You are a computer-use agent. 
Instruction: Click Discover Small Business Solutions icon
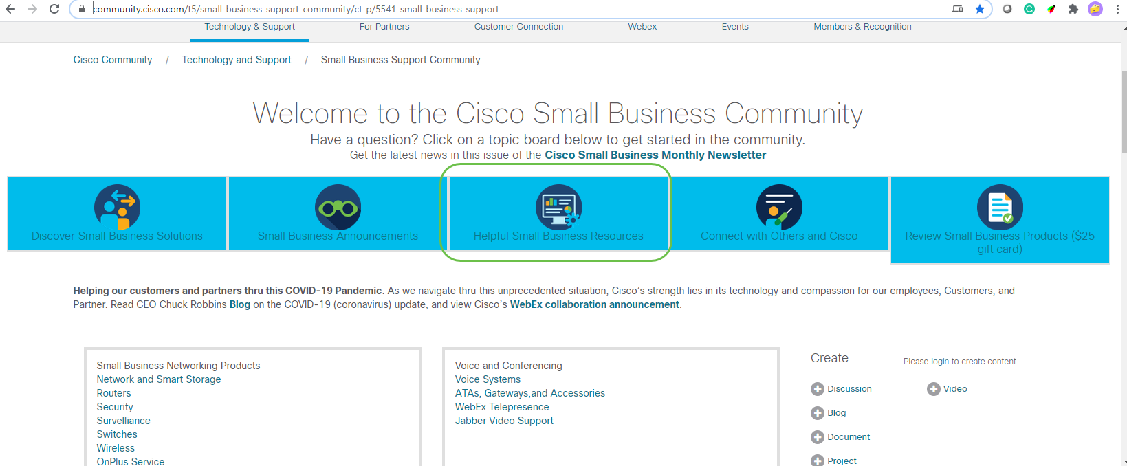point(117,207)
